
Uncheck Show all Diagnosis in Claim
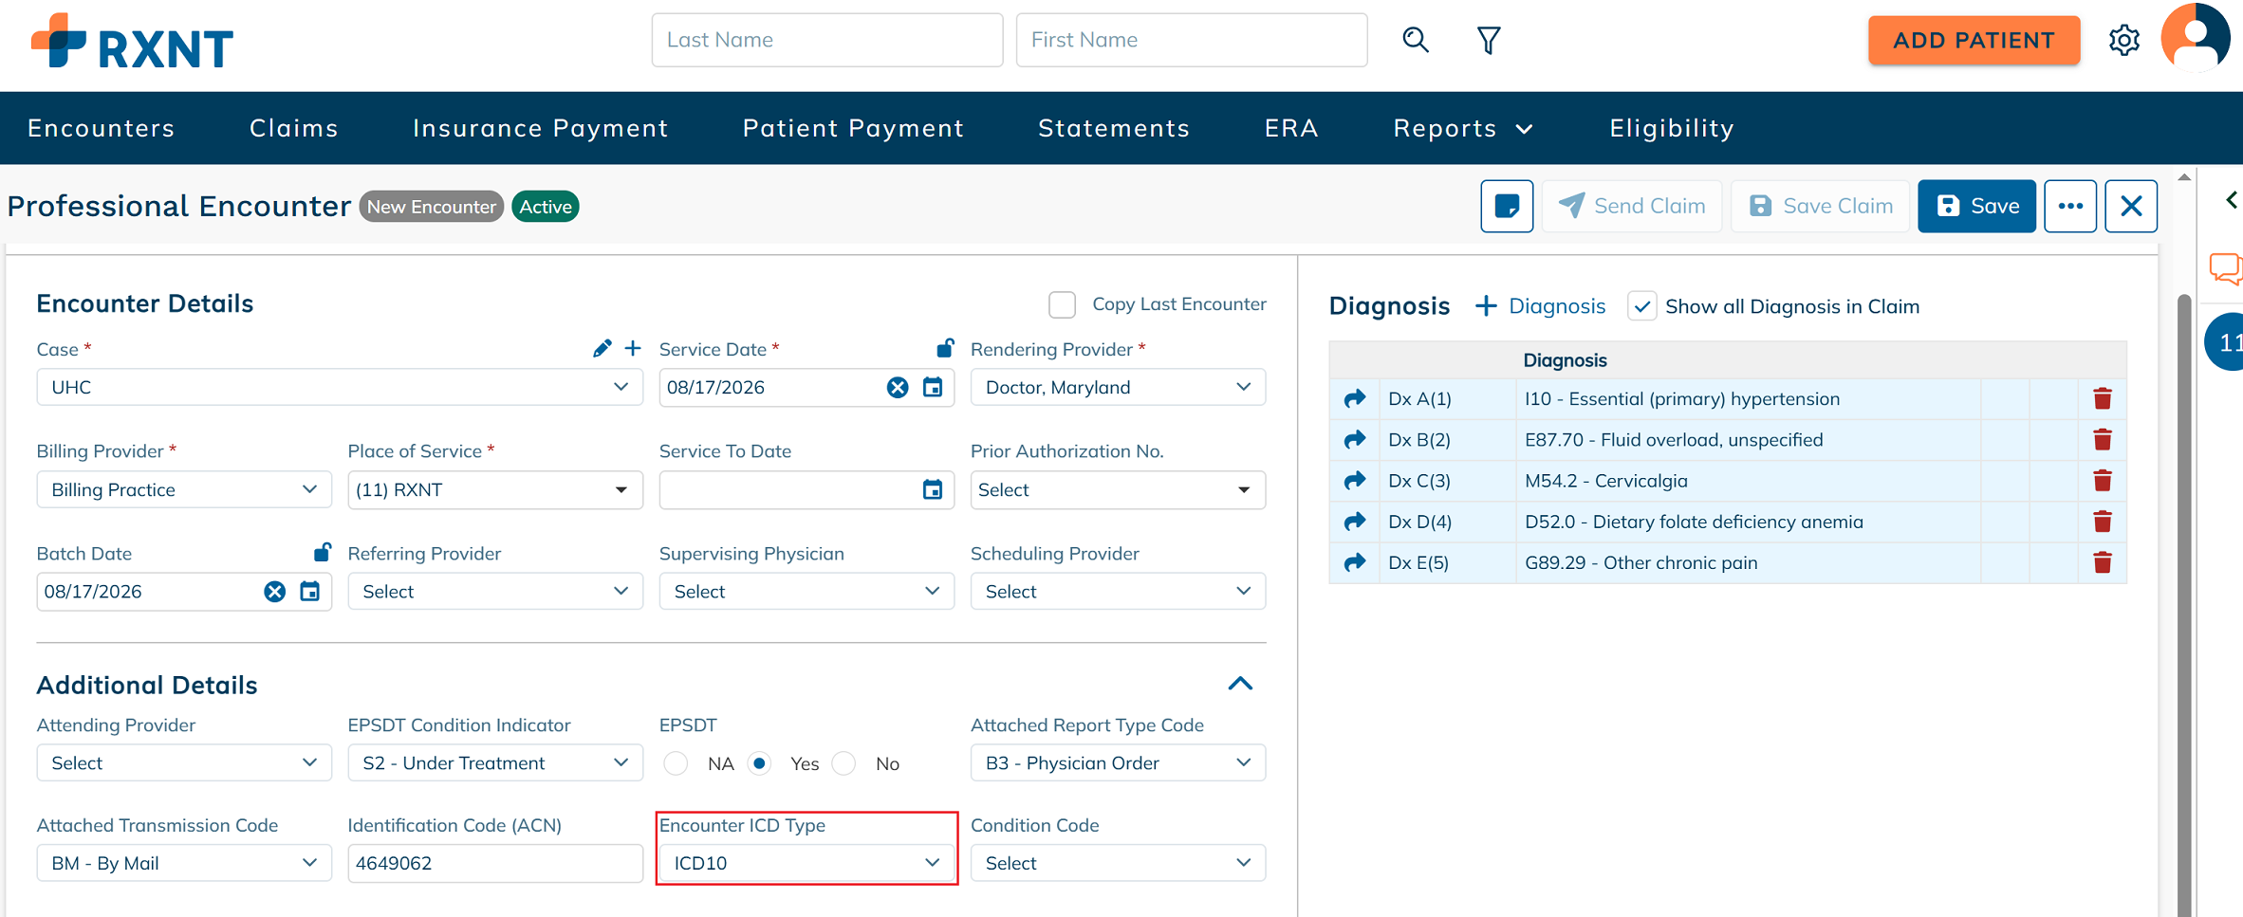pyautogui.click(x=1641, y=306)
